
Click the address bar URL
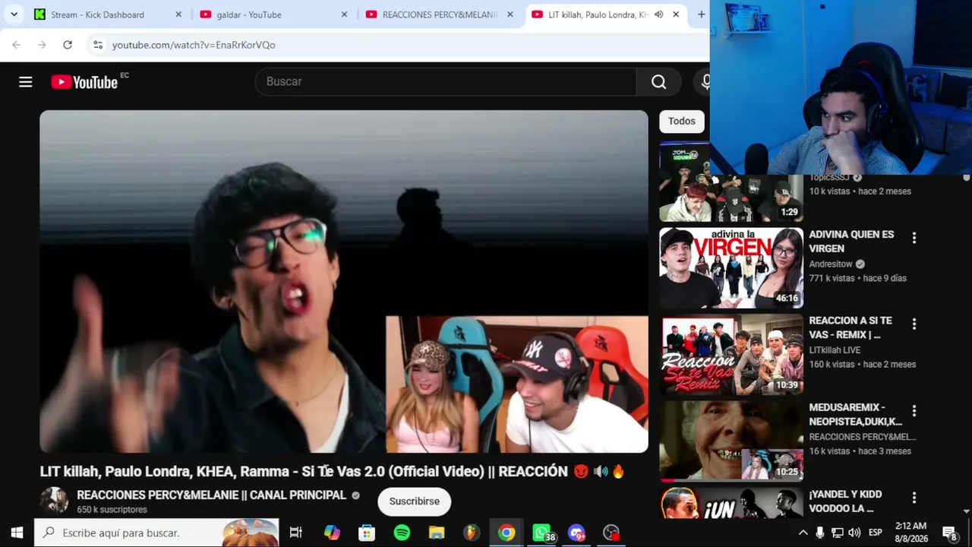click(194, 45)
